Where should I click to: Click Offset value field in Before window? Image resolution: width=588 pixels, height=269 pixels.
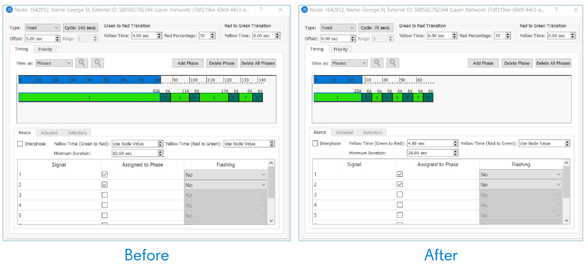(42, 38)
